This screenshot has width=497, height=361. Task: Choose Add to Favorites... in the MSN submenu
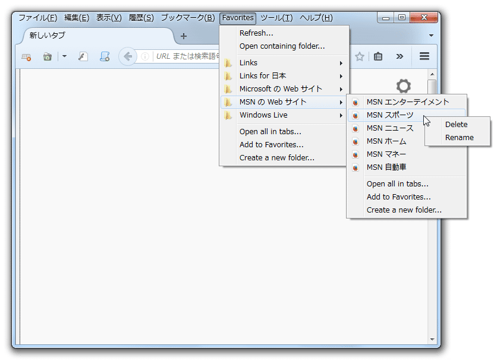pos(407,197)
